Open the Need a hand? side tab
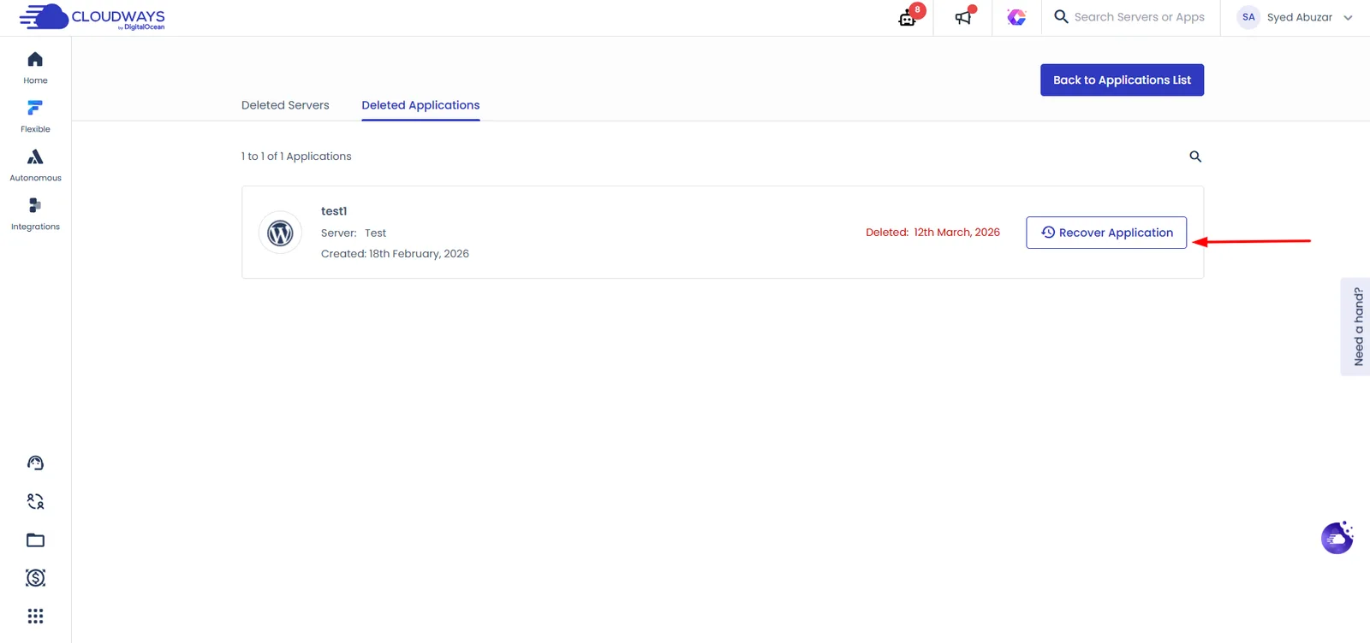Image resolution: width=1370 pixels, height=643 pixels. click(x=1355, y=327)
